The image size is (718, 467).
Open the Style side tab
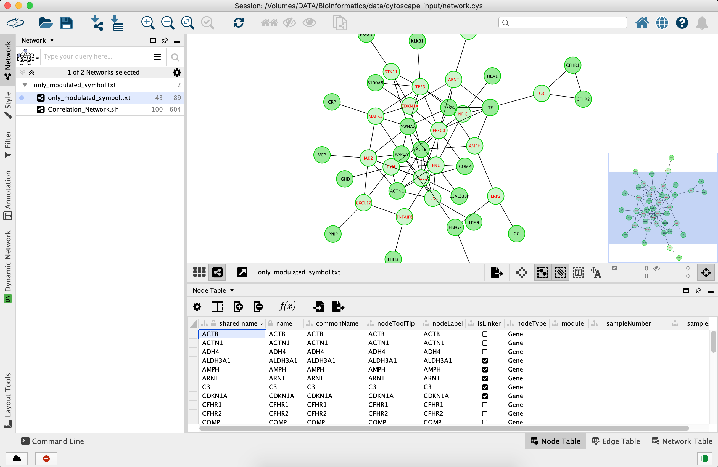click(7, 105)
